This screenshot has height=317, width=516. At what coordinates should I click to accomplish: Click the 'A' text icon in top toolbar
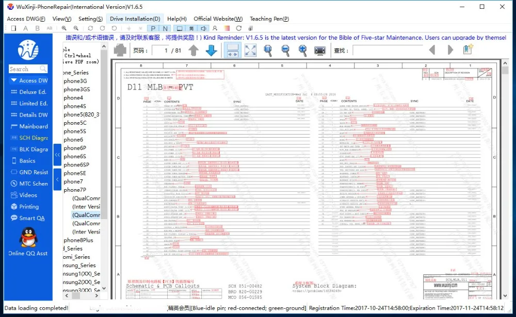(x=25, y=28)
